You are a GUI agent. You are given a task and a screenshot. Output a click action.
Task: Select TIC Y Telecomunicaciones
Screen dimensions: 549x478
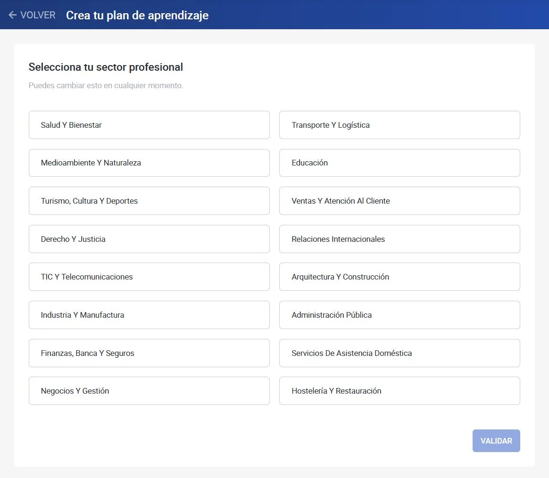click(x=149, y=277)
